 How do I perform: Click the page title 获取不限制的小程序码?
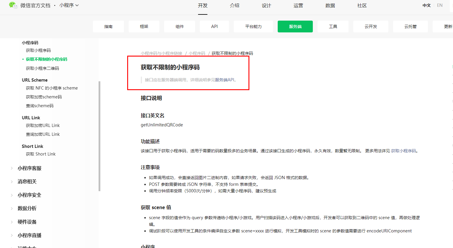click(170, 67)
